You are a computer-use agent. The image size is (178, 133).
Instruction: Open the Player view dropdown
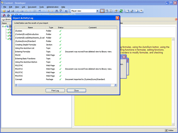click(x=97, y=11)
